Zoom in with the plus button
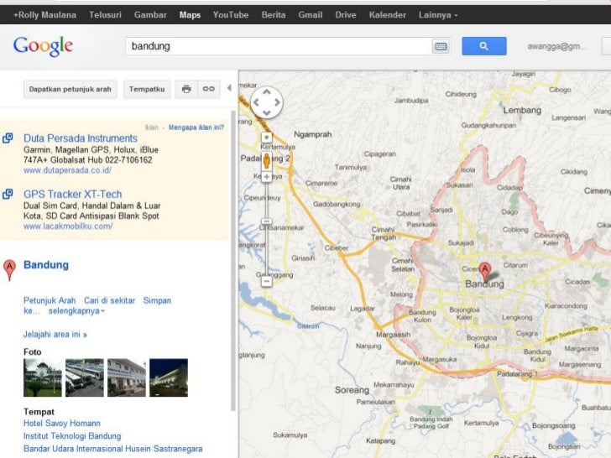This screenshot has width=611, height=458. pyautogui.click(x=267, y=177)
